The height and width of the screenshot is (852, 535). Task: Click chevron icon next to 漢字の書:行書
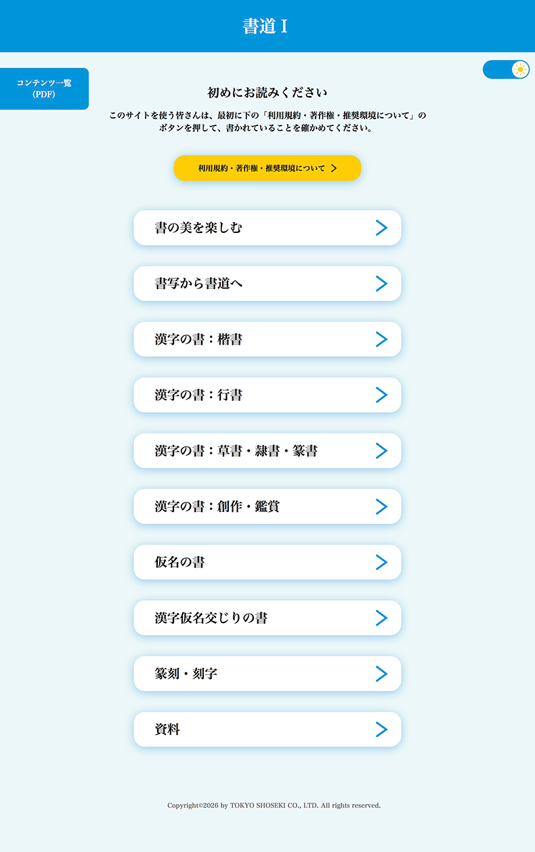click(381, 395)
